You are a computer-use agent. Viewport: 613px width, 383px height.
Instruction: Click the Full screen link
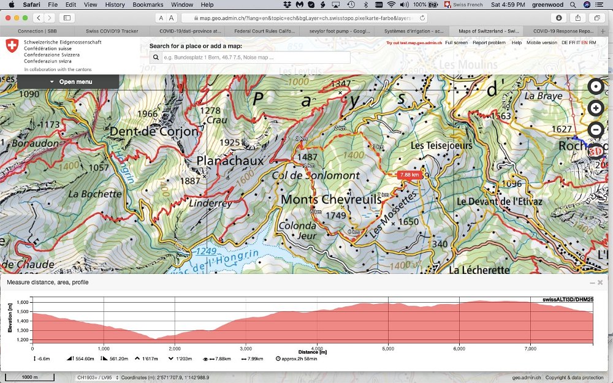click(x=456, y=43)
